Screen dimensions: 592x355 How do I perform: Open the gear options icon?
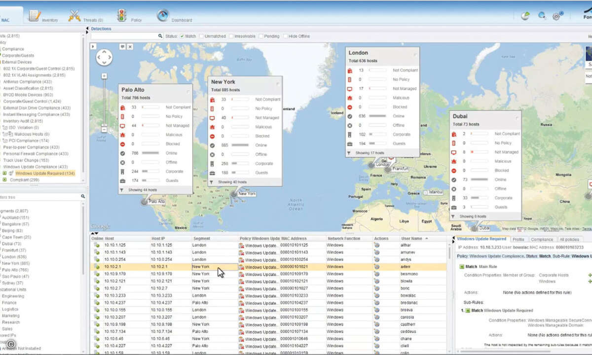[x=557, y=16]
